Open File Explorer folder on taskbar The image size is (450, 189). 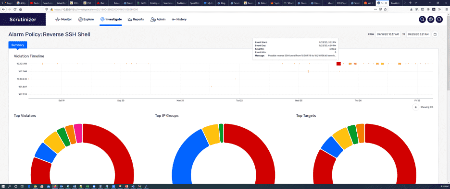pos(36,186)
